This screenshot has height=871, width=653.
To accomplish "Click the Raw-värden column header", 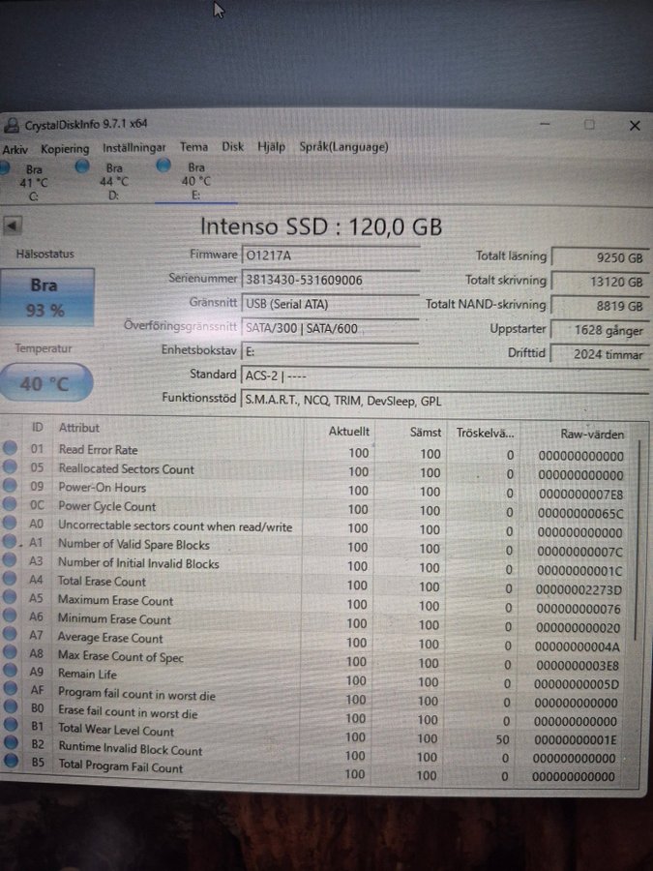I will click(x=592, y=435).
